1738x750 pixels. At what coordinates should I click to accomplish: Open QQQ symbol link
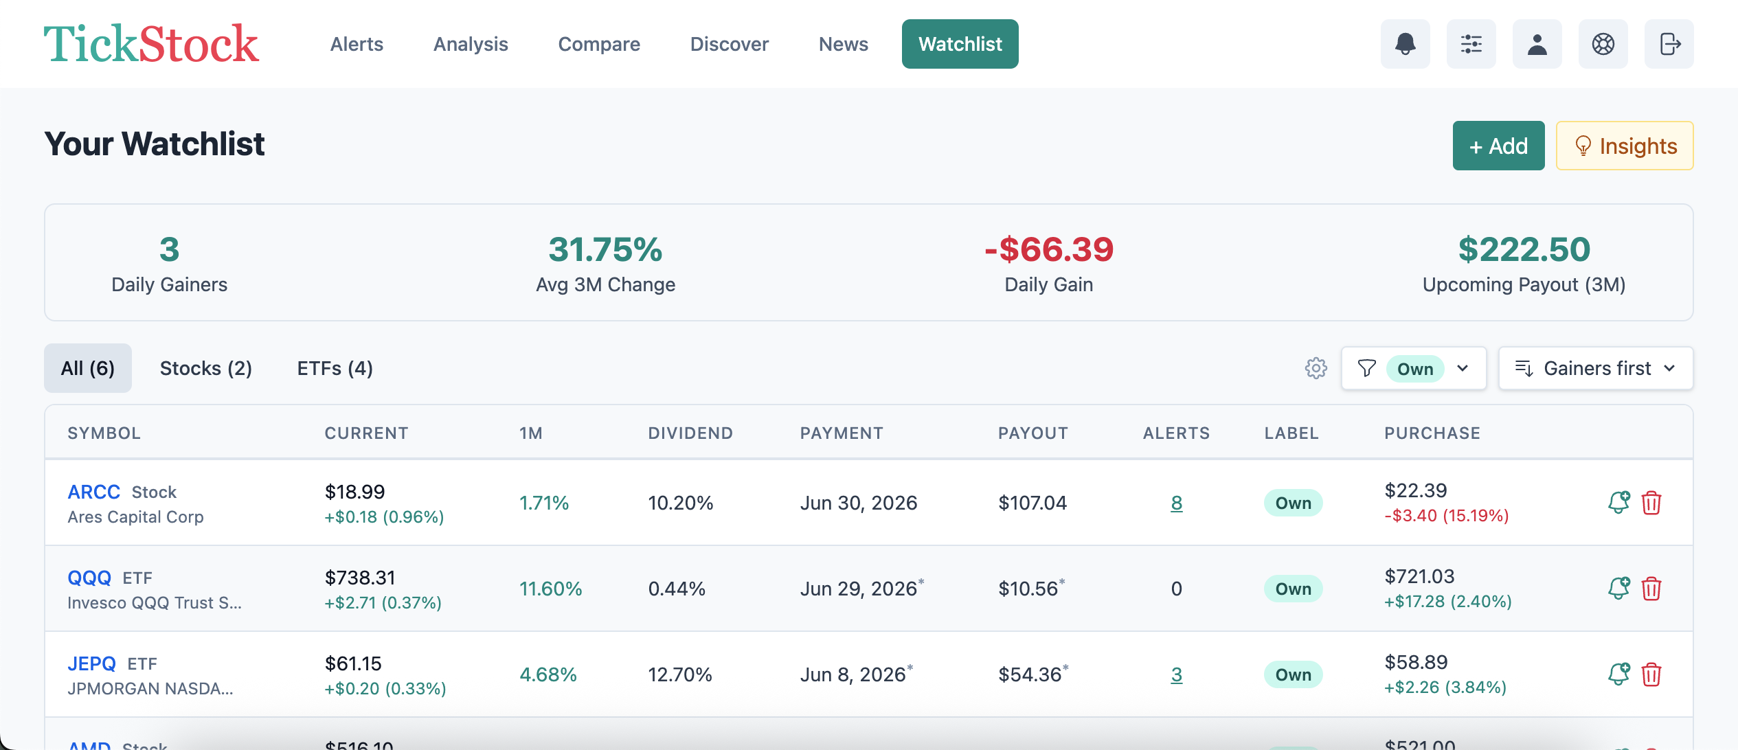(89, 578)
